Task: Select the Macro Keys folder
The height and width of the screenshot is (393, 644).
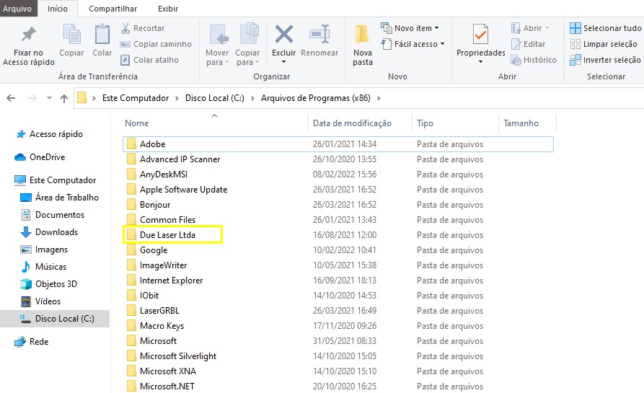Action: [x=338, y=326]
